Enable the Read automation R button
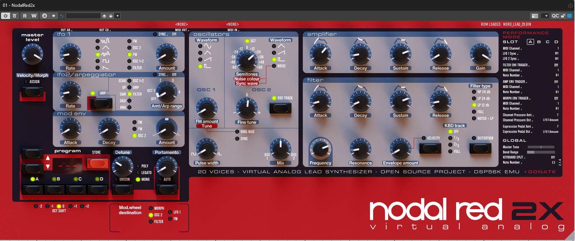 pos(25,16)
